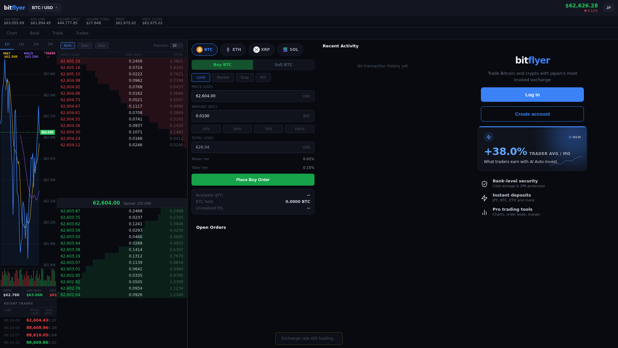This screenshot has height=348, width=618.
Task: Choose the Stop order type
Action: (245, 78)
